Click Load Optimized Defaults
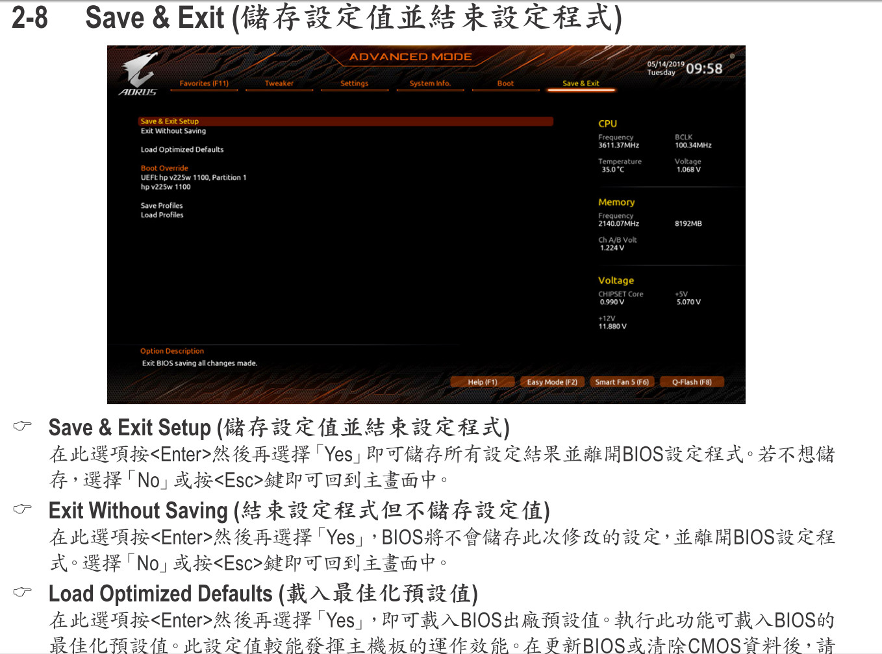882x654 pixels. [x=183, y=150]
